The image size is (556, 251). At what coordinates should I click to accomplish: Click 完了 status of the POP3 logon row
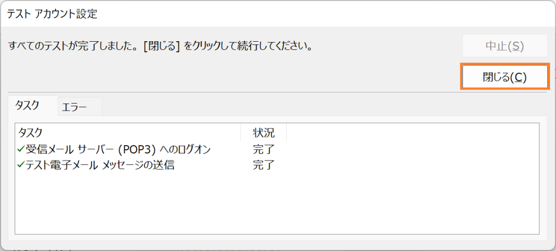[264, 150]
